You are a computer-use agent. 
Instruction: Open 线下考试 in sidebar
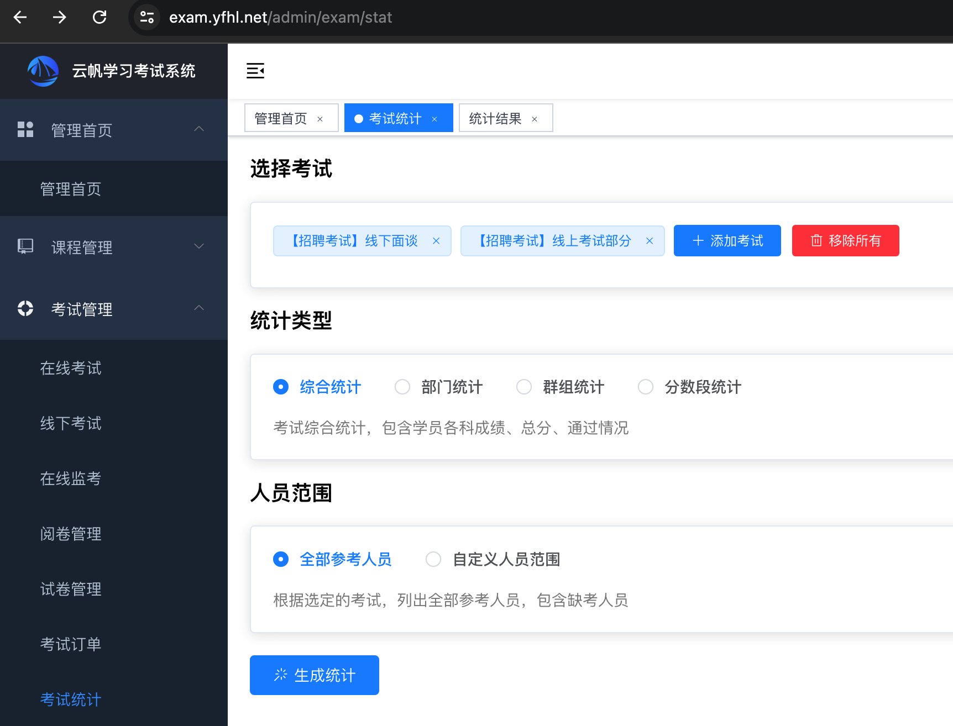point(114,423)
